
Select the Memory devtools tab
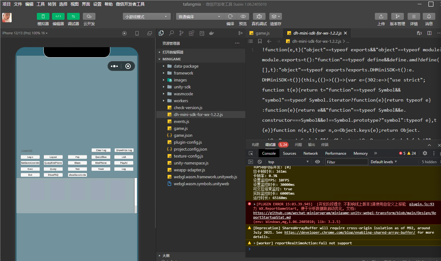[361, 153]
